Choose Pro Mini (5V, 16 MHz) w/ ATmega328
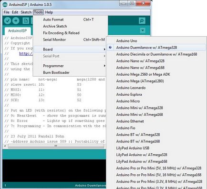Image resolution: width=207 pixels, height=189 pixels. 156,168
